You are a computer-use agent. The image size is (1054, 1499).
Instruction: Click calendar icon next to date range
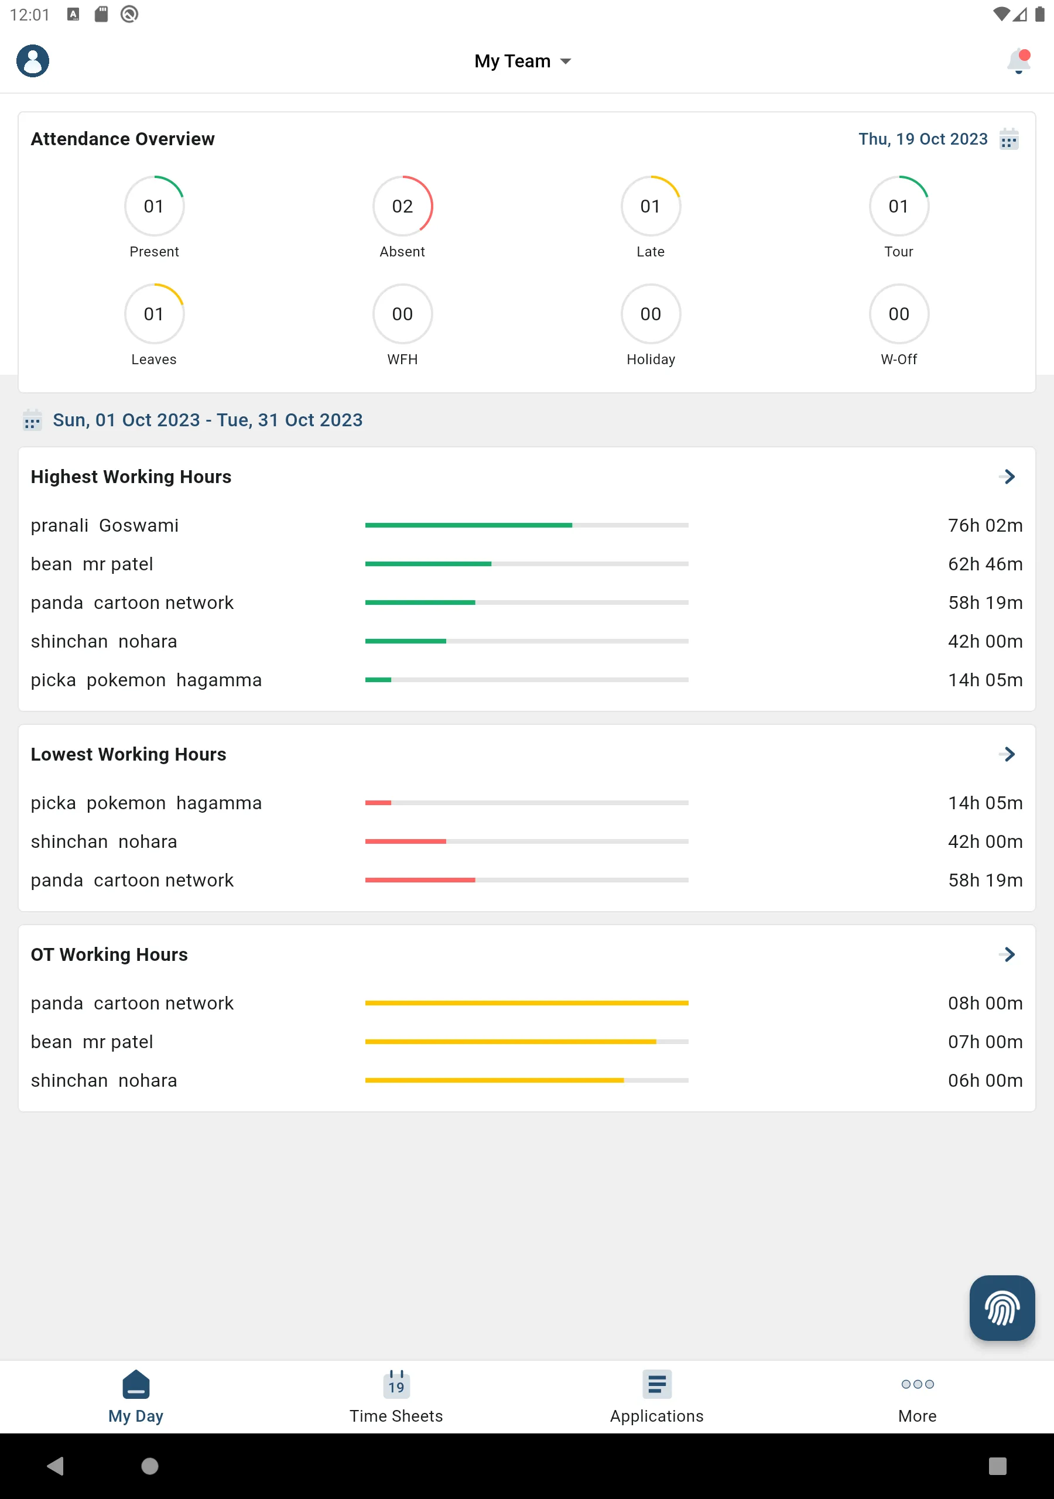point(32,420)
